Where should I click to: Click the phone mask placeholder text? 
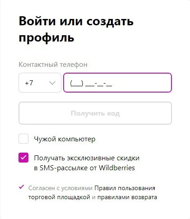91,84
